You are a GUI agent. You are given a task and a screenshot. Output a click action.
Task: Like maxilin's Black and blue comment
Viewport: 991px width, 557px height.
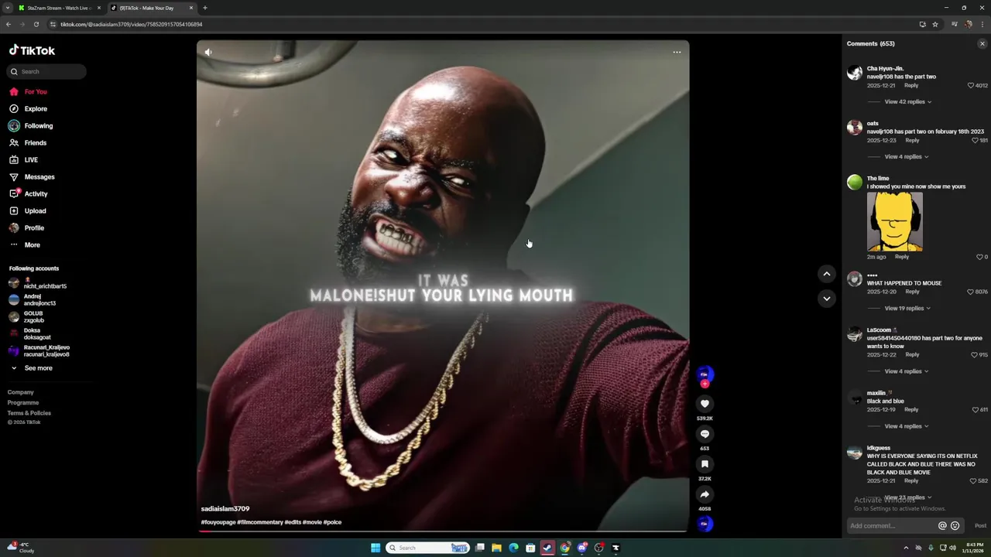[x=976, y=410]
